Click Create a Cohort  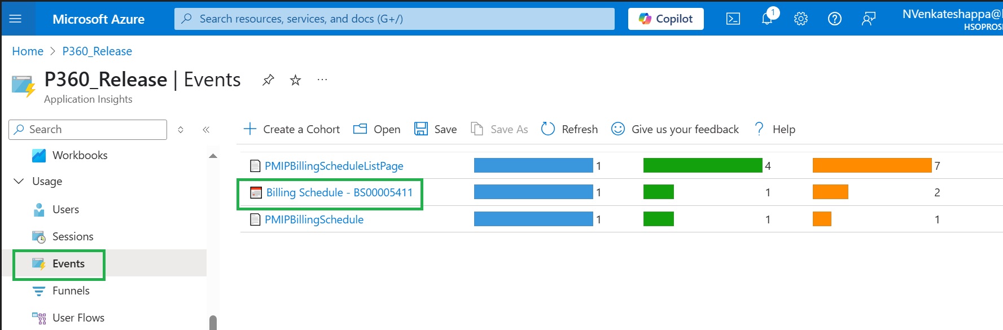[x=292, y=129]
